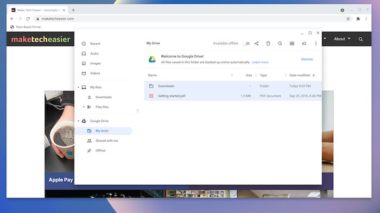Open Downloads under My files
Viewport: 380px width, 213px height.
click(104, 97)
